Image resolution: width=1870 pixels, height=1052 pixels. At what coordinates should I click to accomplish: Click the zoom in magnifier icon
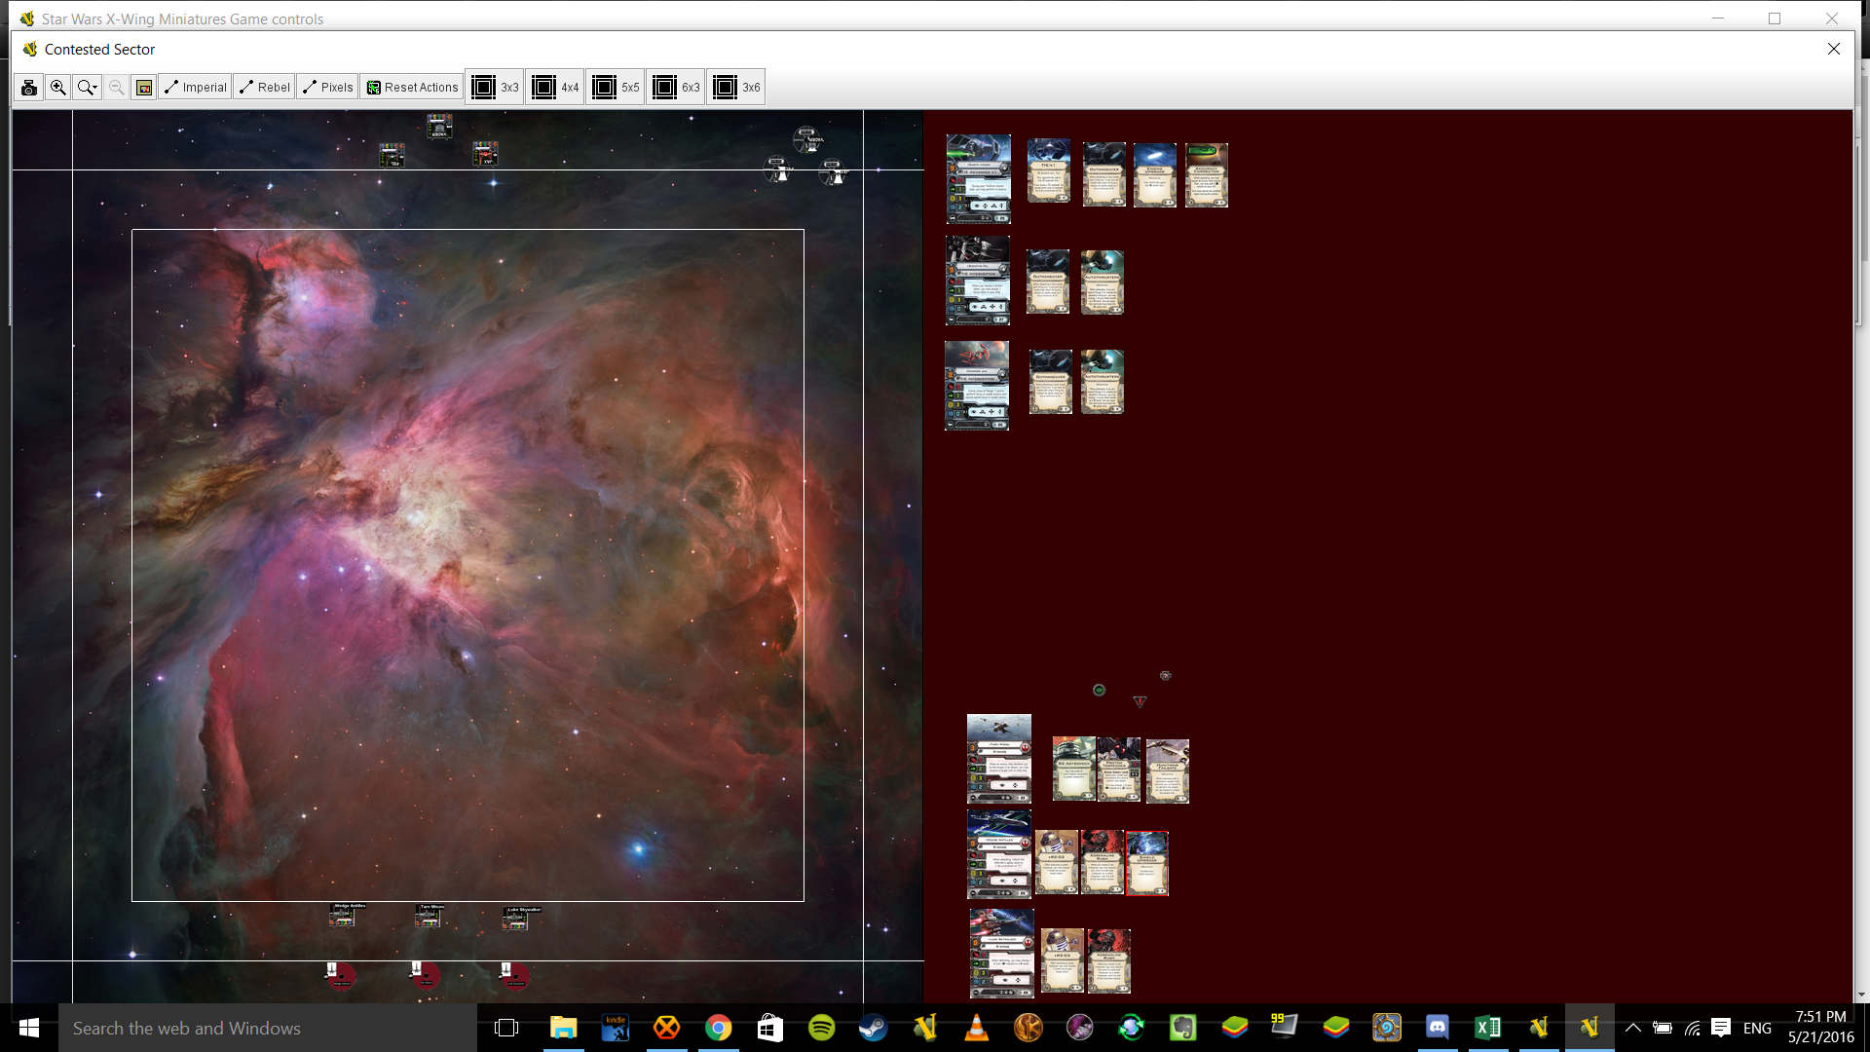pyautogui.click(x=58, y=88)
